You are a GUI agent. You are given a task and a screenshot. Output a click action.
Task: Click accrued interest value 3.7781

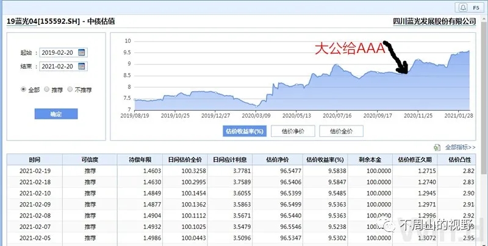pyautogui.click(x=242, y=171)
